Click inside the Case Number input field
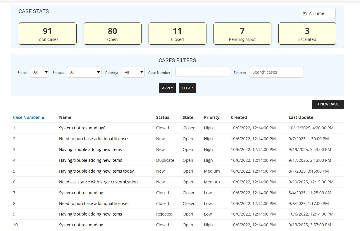Viewport: 360px width, 231px height. click(x=202, y=72)
